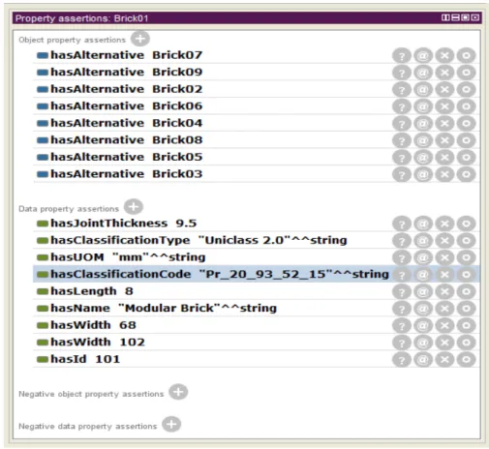Annotate the hasAlternative Brick07 assertion
The image size is (489, 449).
(x=423, y=56)
